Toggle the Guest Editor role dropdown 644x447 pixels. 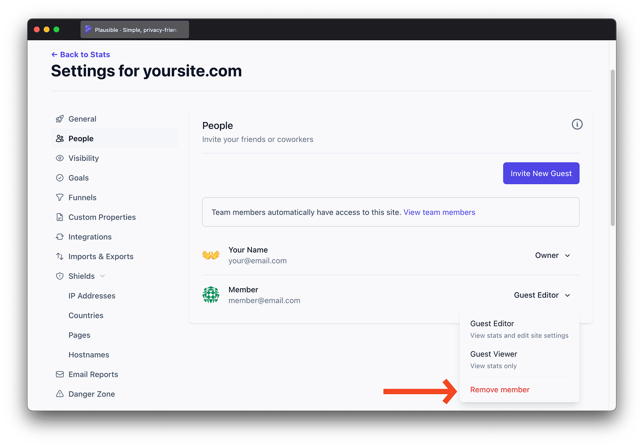[542, 295]
